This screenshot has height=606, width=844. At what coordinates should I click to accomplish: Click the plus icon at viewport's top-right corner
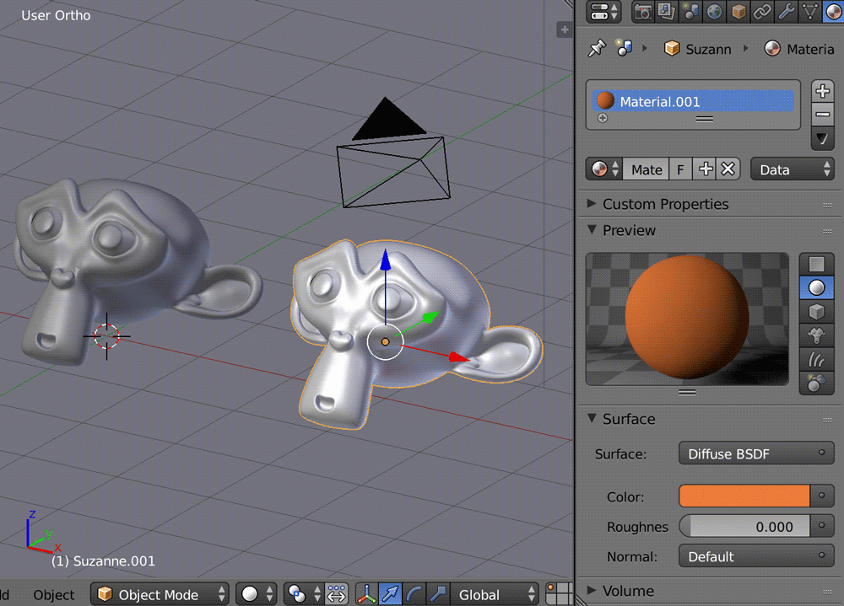click(x=564, y=29)
